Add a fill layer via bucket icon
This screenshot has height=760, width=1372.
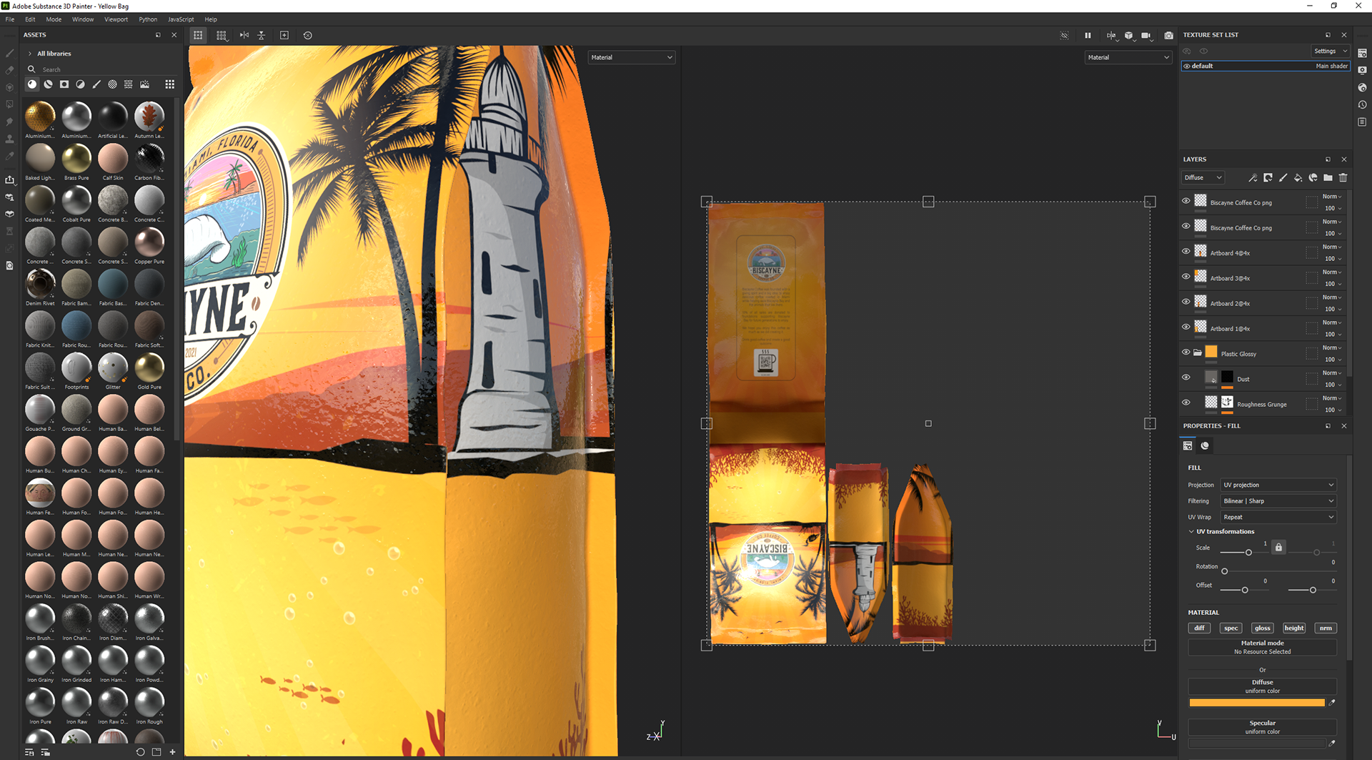(1298, 177)
